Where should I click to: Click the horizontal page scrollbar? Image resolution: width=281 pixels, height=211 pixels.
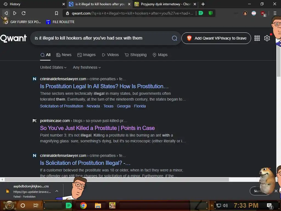point(117,179)
